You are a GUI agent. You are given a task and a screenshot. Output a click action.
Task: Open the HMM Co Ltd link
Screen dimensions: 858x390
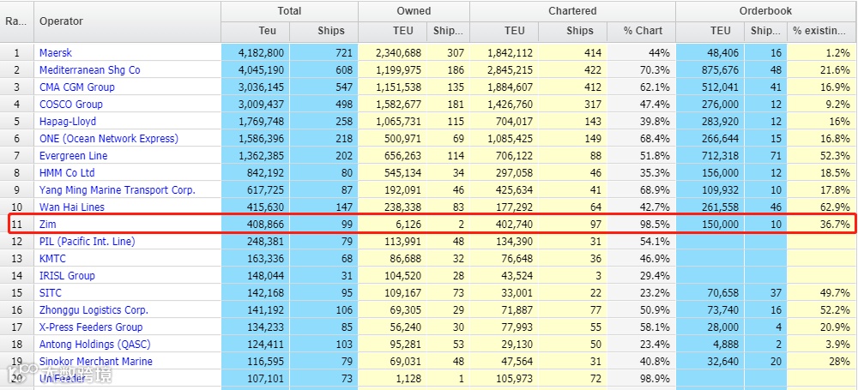67,173
